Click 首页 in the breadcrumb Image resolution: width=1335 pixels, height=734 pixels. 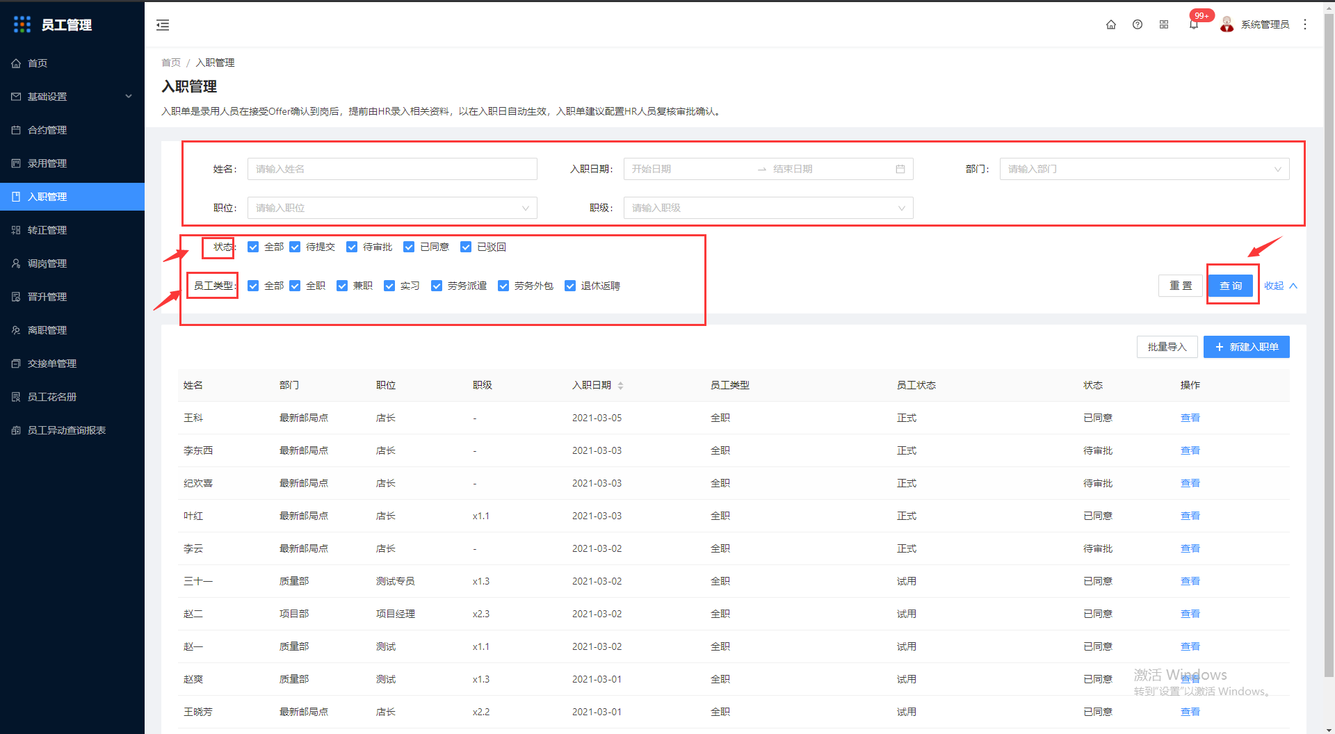[171, 63]
